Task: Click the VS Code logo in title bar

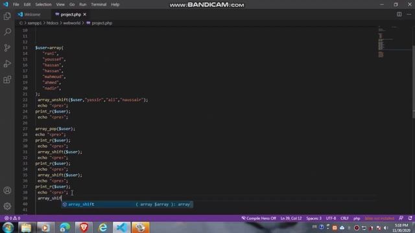Action: [6, 5]
